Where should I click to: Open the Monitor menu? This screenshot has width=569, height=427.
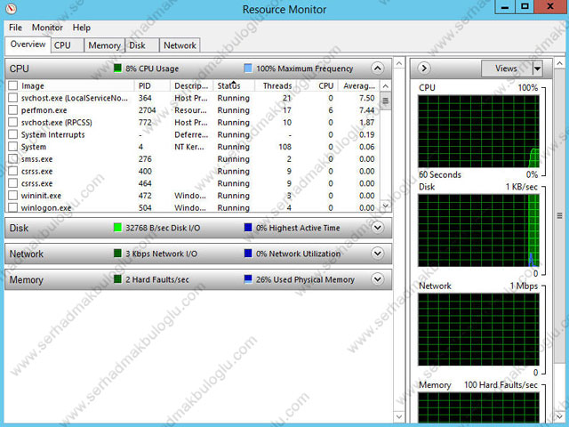[47, 28]
